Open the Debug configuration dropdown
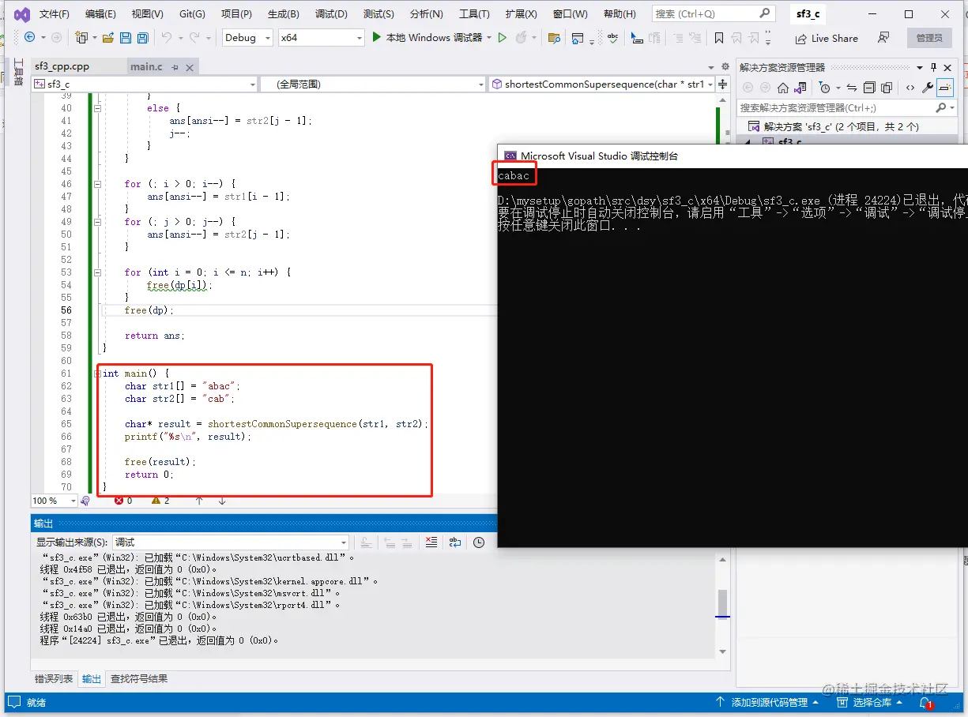The height and width of the screenshot is (717, 968). click(247, 37)
